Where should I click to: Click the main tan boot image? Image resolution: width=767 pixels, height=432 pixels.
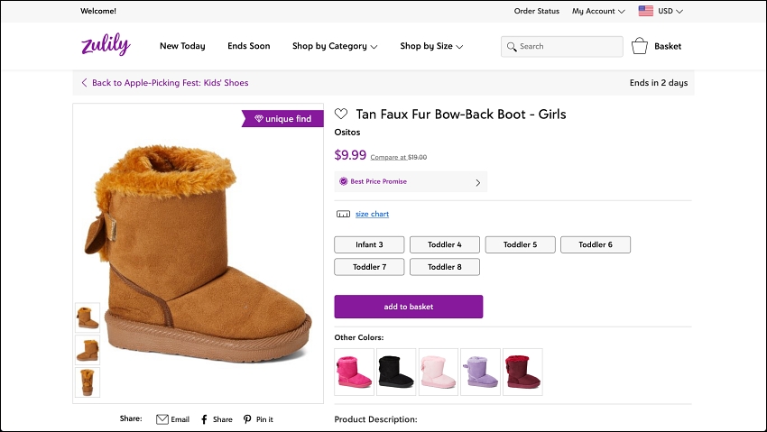tap(200, 252)
